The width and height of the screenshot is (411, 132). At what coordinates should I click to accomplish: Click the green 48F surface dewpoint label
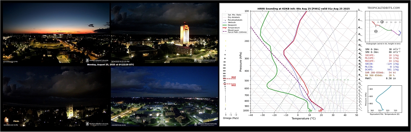[x=310, y=111]
